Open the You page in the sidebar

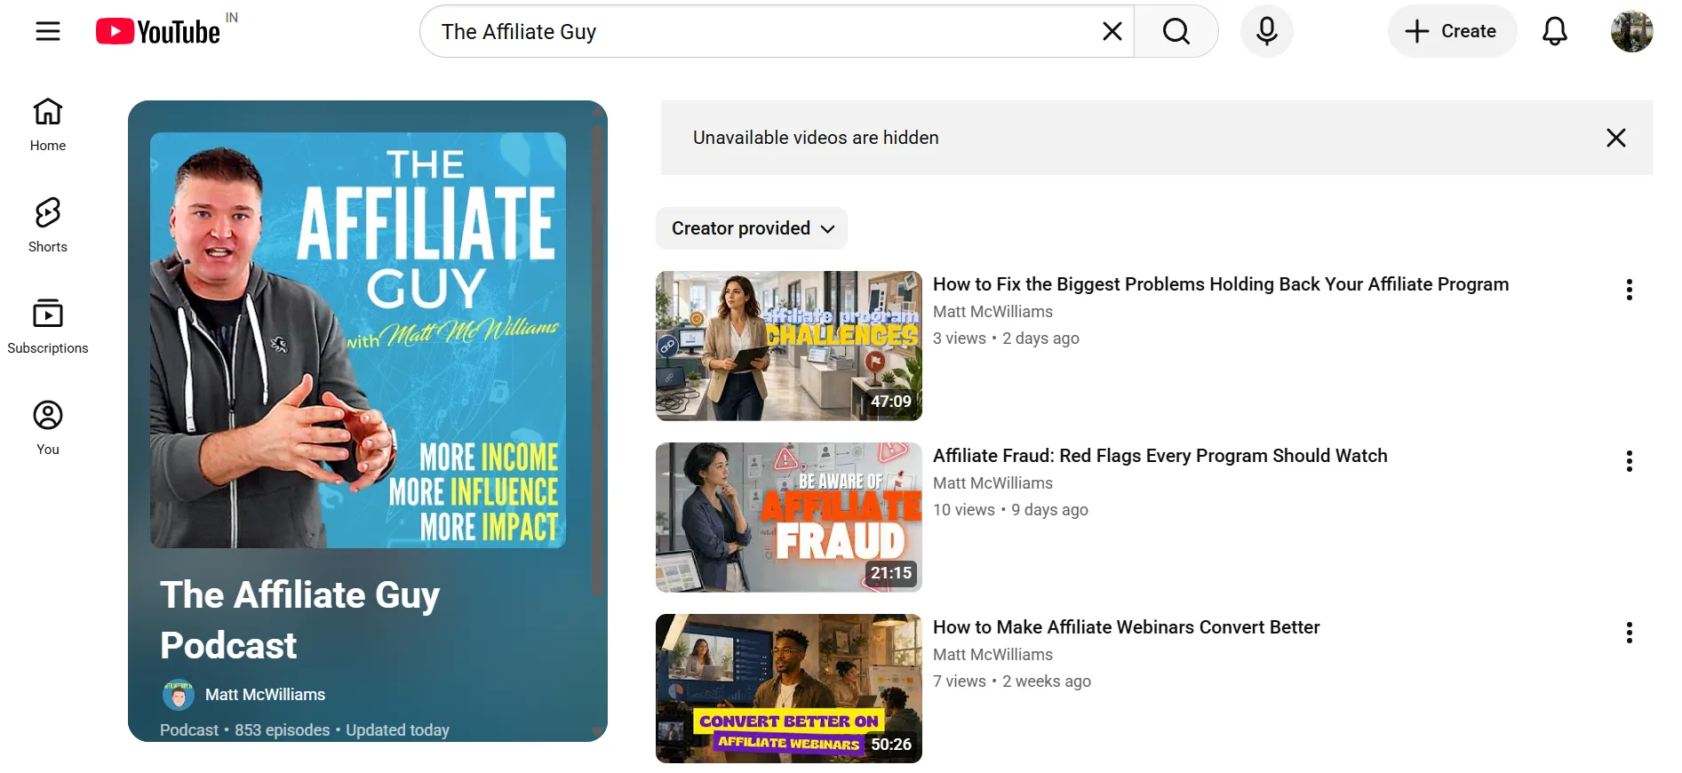[x=48, y=428]
